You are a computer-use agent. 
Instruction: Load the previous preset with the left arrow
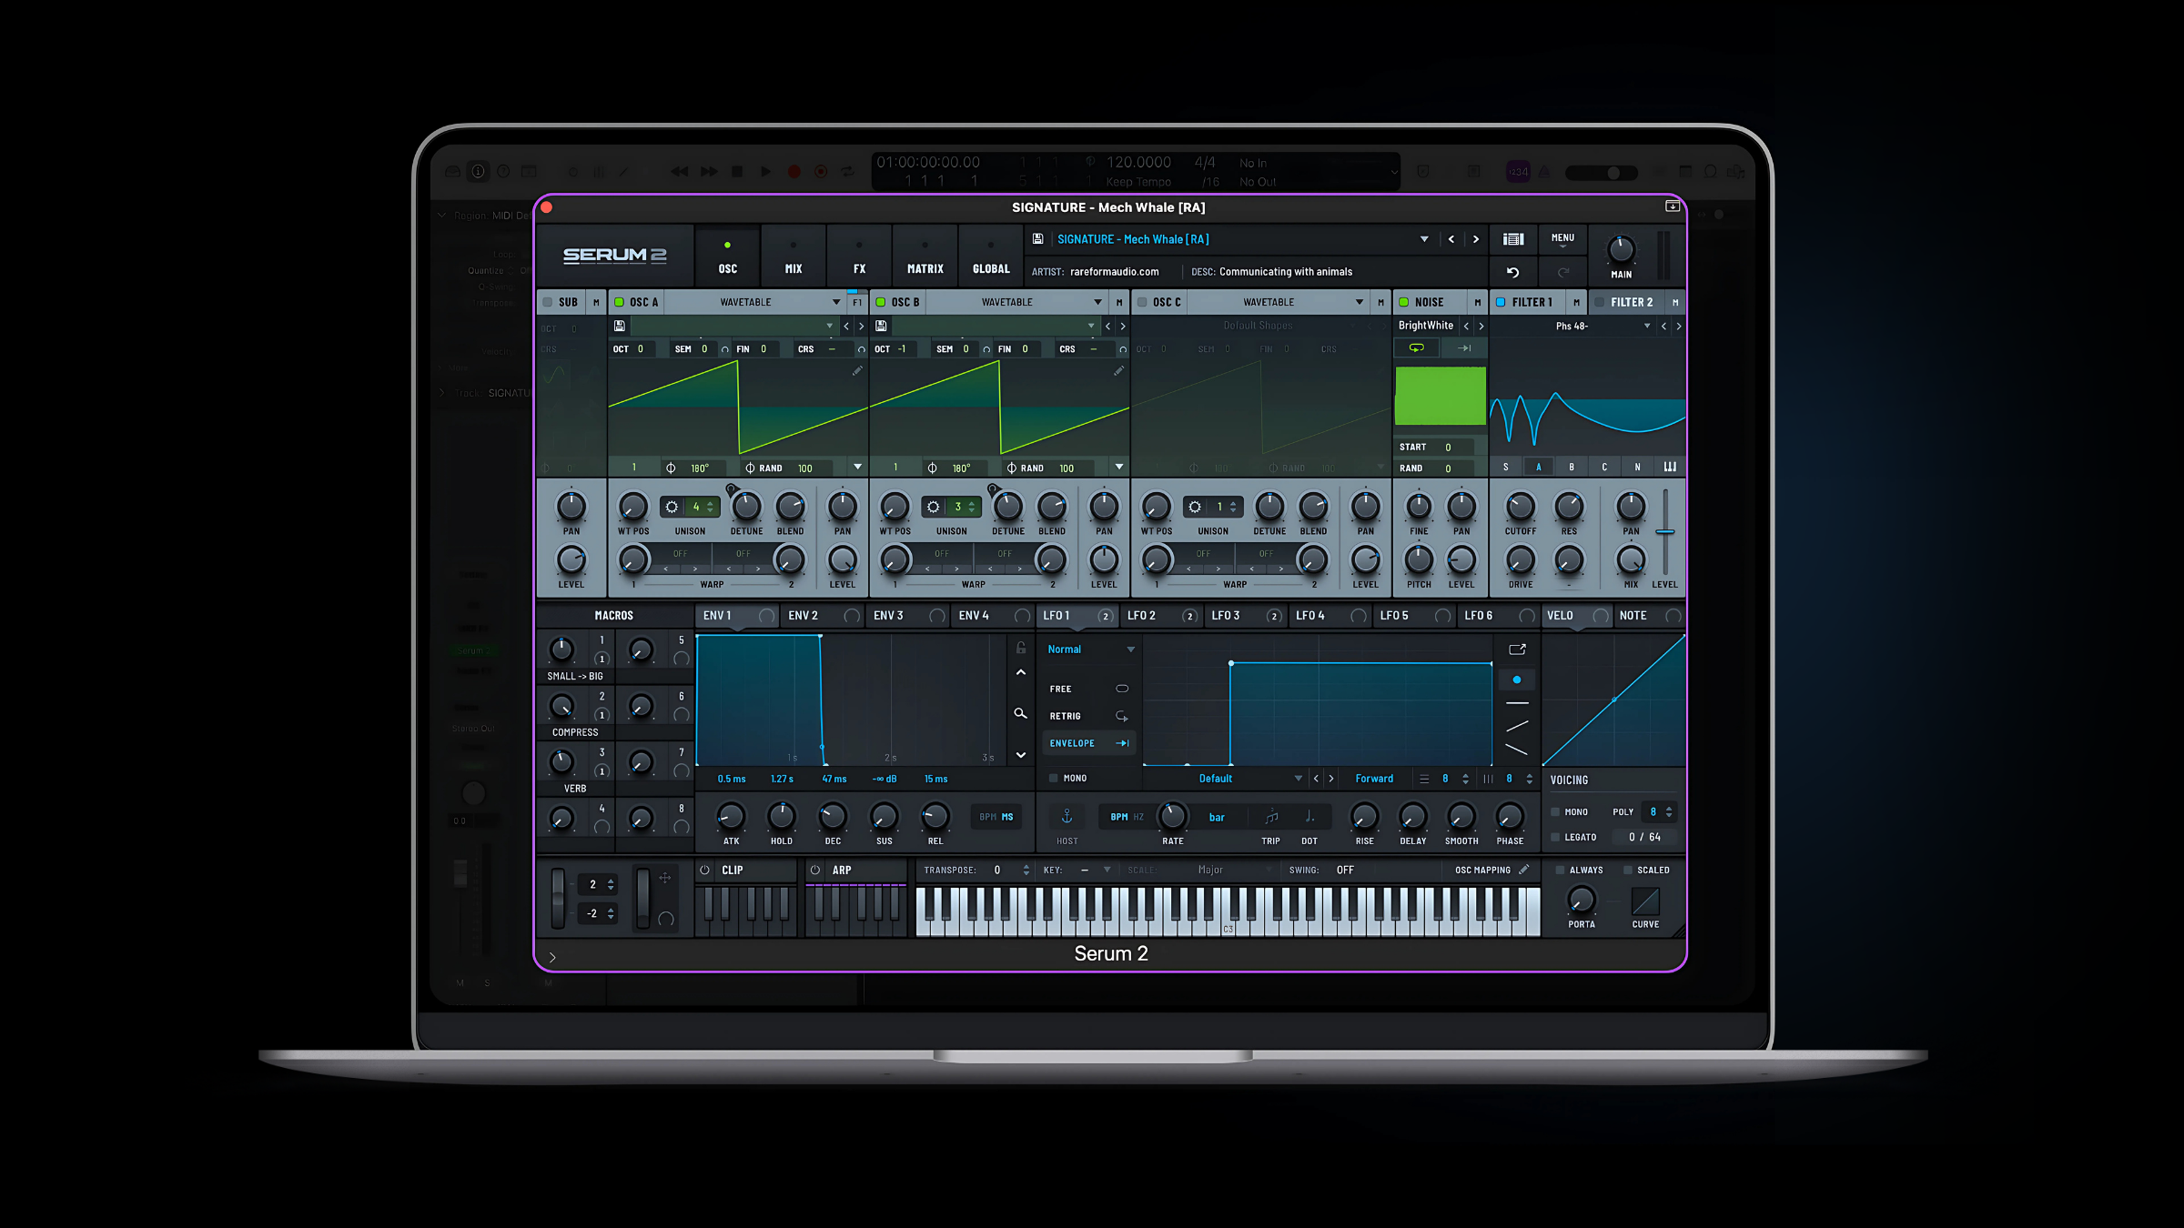(x=1451, y=239)
